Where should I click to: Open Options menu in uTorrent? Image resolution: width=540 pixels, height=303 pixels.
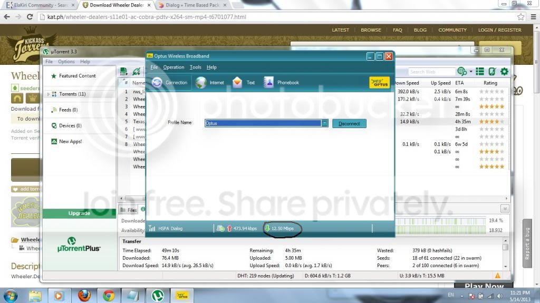(66, 62)
